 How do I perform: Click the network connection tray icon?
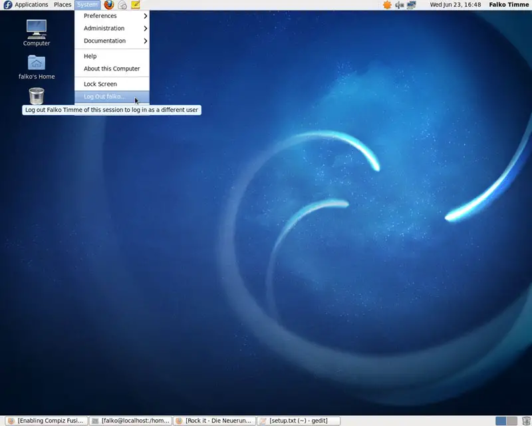coord(412,5)
